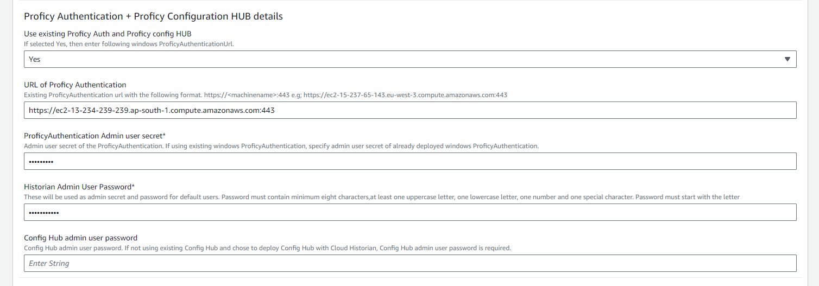Click the admin user secret description text
The image size is (819, 286).
click(x=281, y=146)
